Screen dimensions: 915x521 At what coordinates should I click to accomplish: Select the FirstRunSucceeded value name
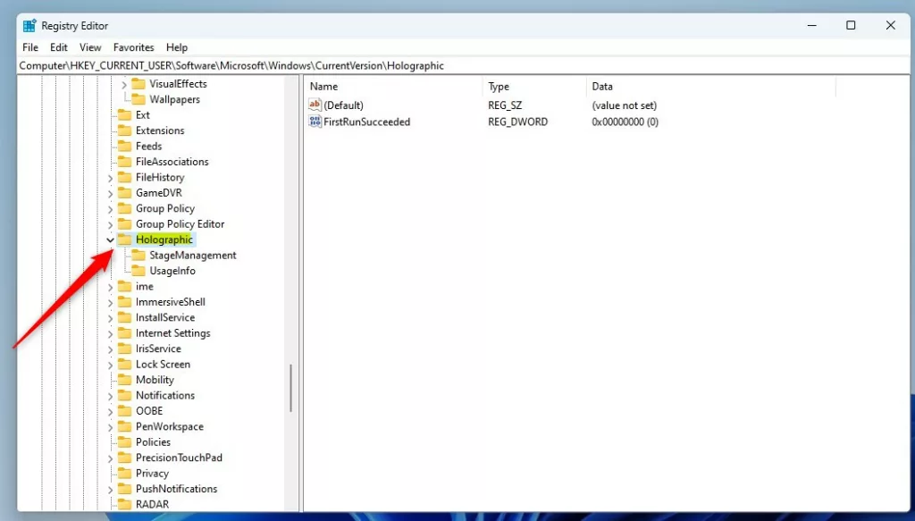[367, 122]
